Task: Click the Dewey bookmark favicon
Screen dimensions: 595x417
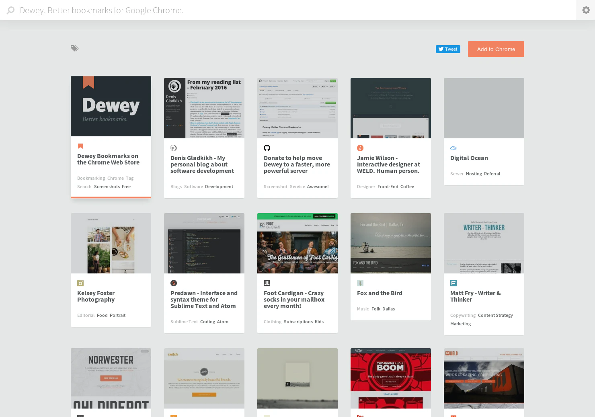Action: pos(80,146)
